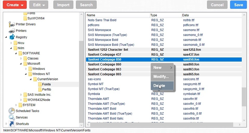
Task: Open the Edit dropdown button
Action: point(39,5)
